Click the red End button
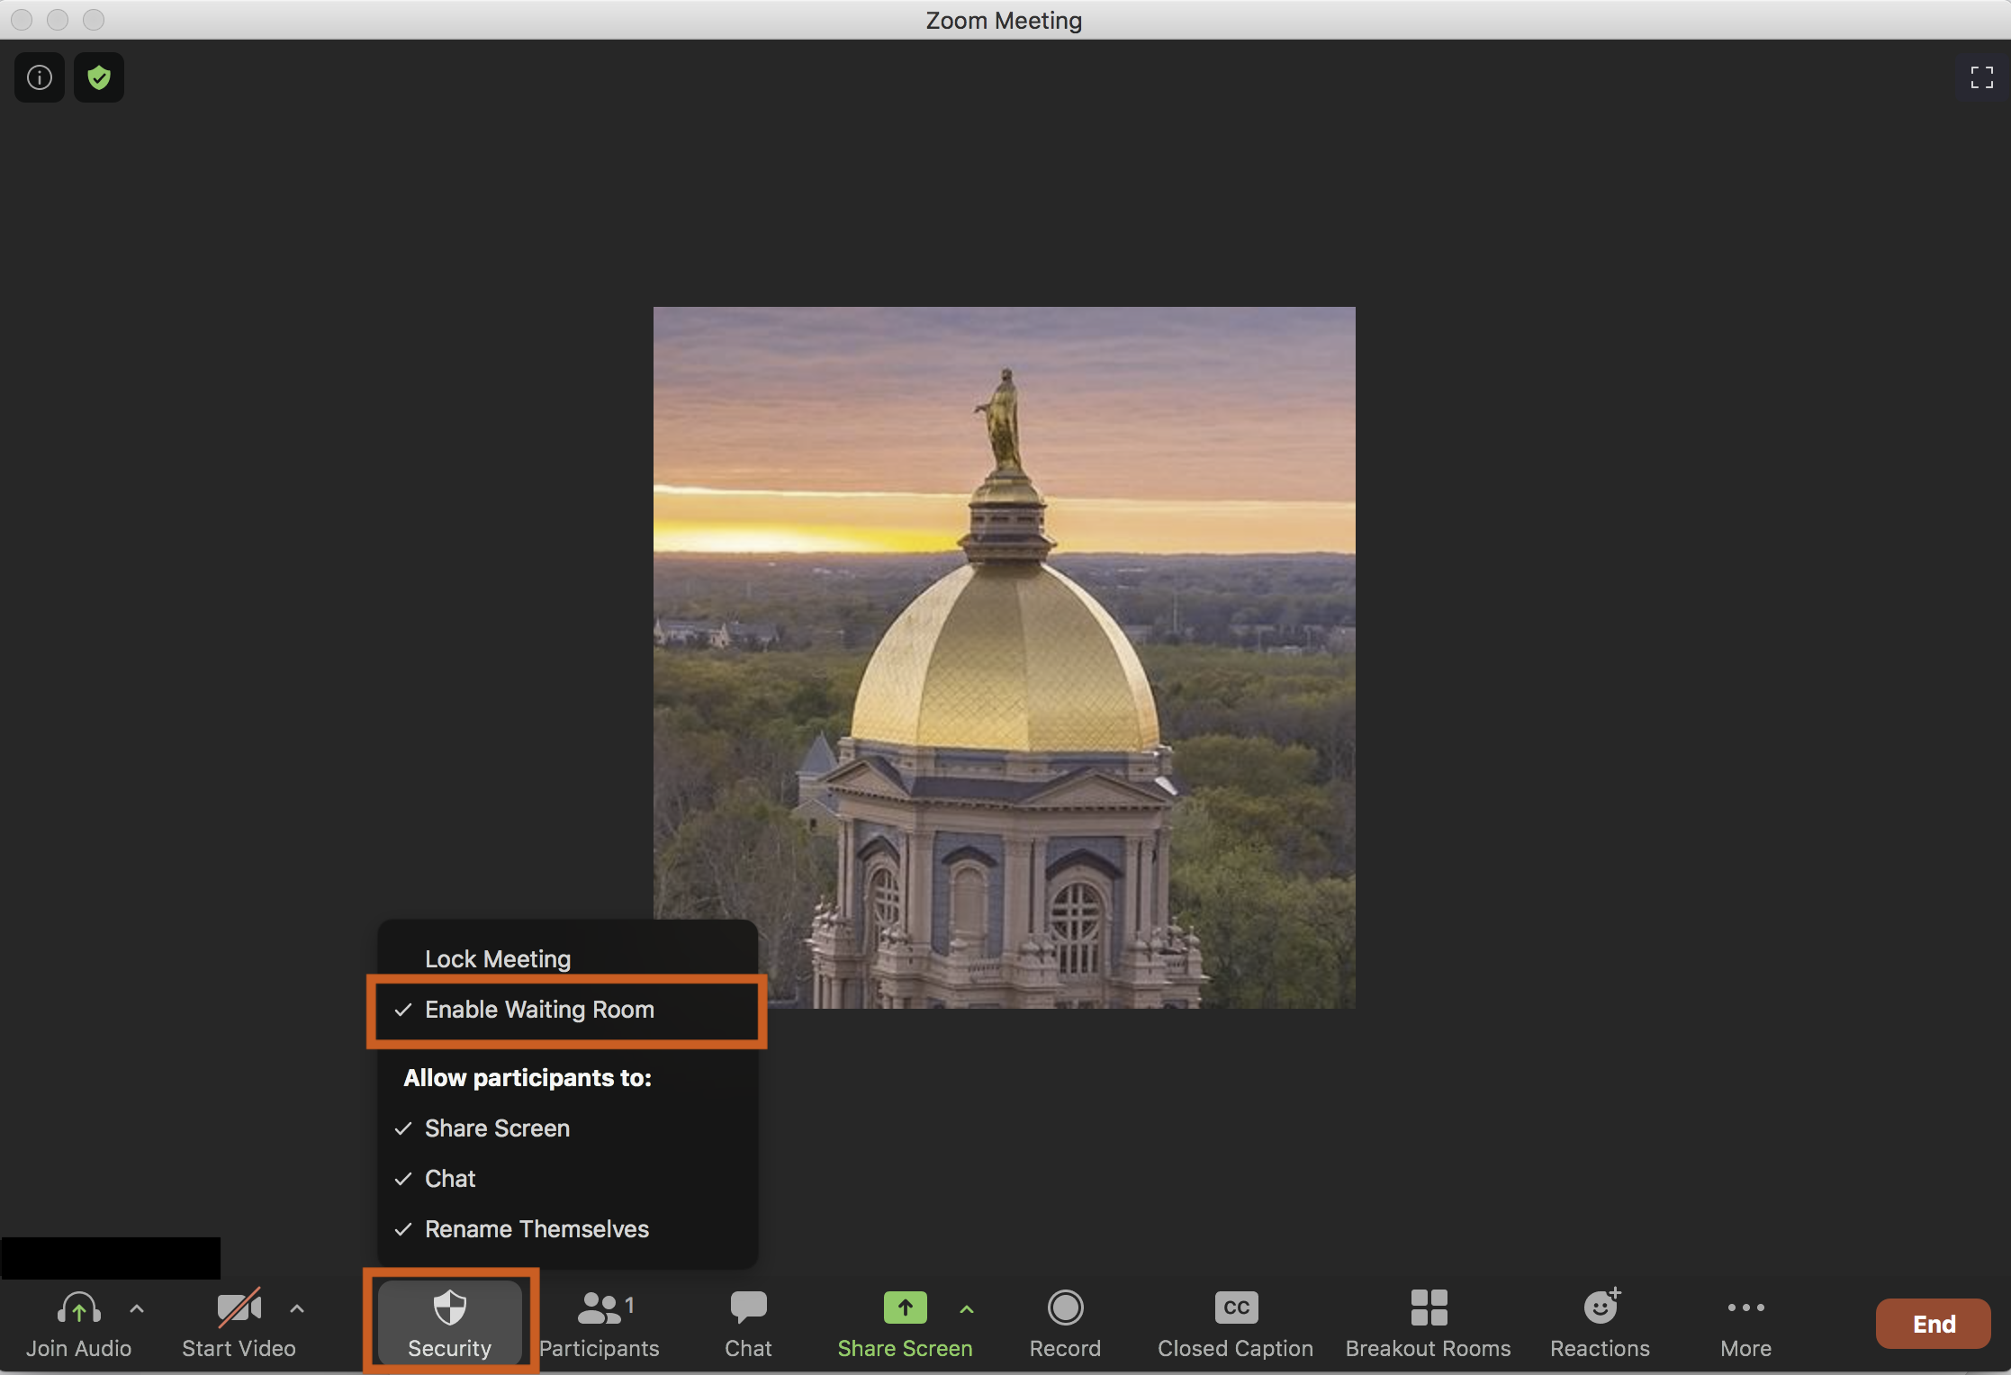This screenshot has height=1375, width=2011. (x=1933, y=1324)
